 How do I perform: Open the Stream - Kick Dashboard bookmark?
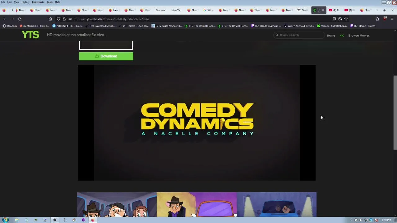point(332,26)
